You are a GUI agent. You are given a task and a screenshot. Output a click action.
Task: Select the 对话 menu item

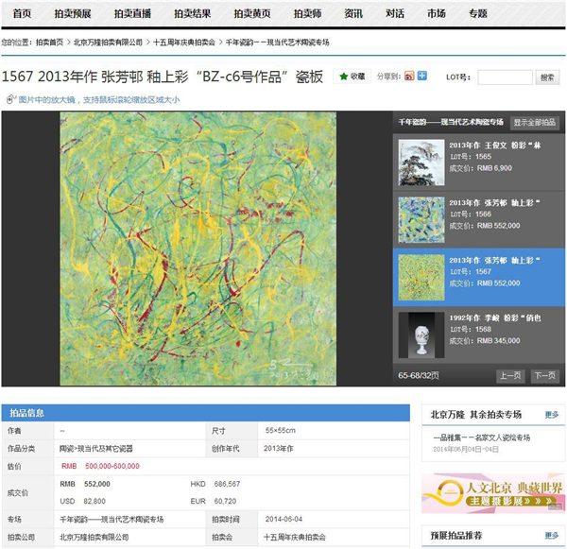click(x=395, y=14)
